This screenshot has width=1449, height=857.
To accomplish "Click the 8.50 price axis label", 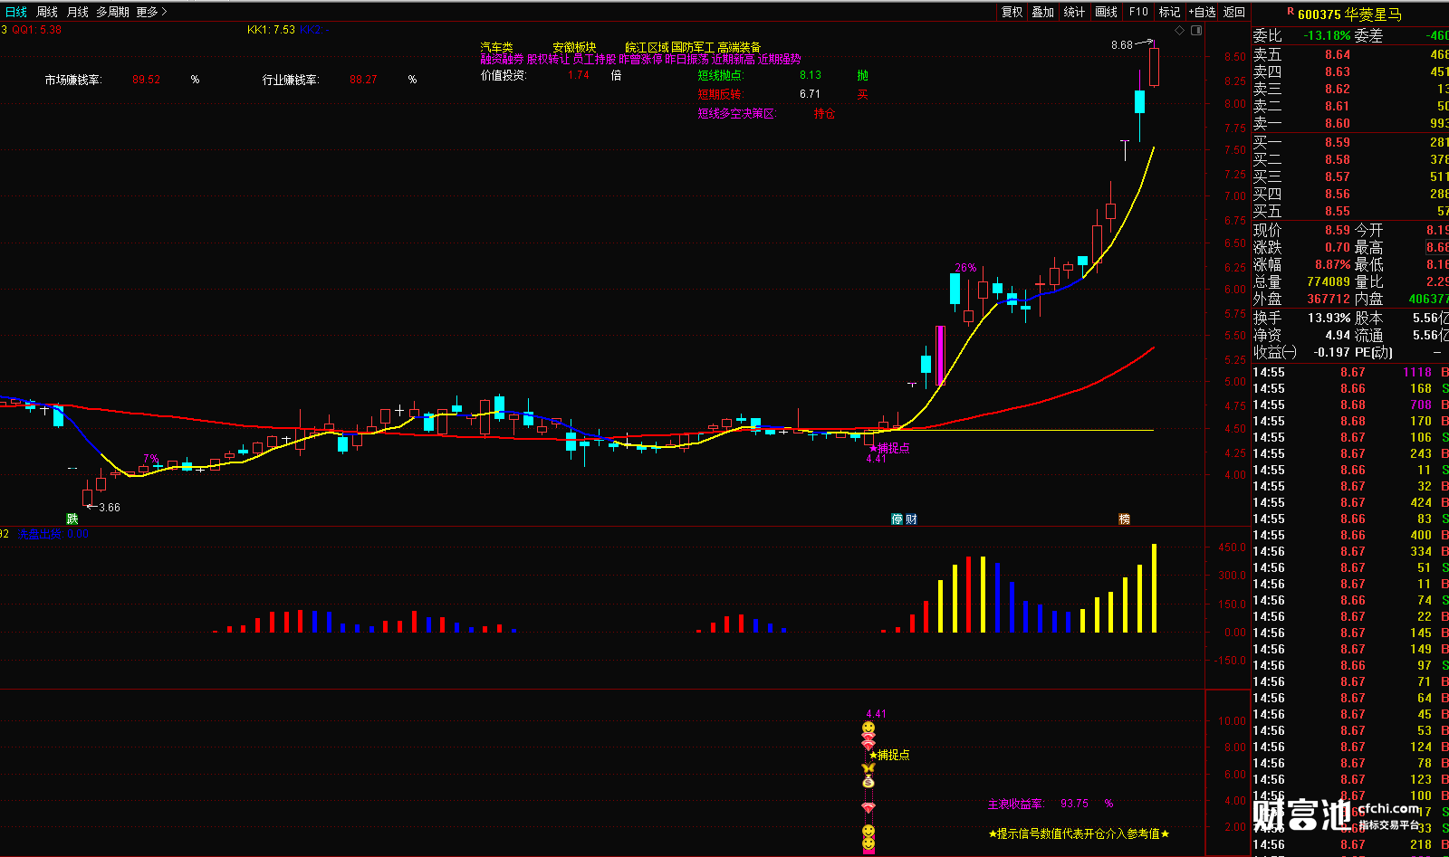I will [x=1234, y=57].
